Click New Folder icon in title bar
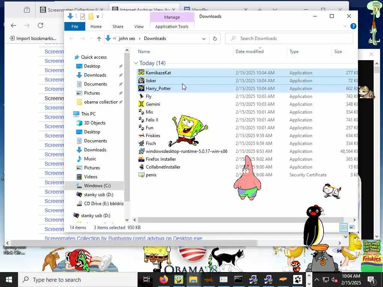This screenshot has height=287, width=383. 91,16
